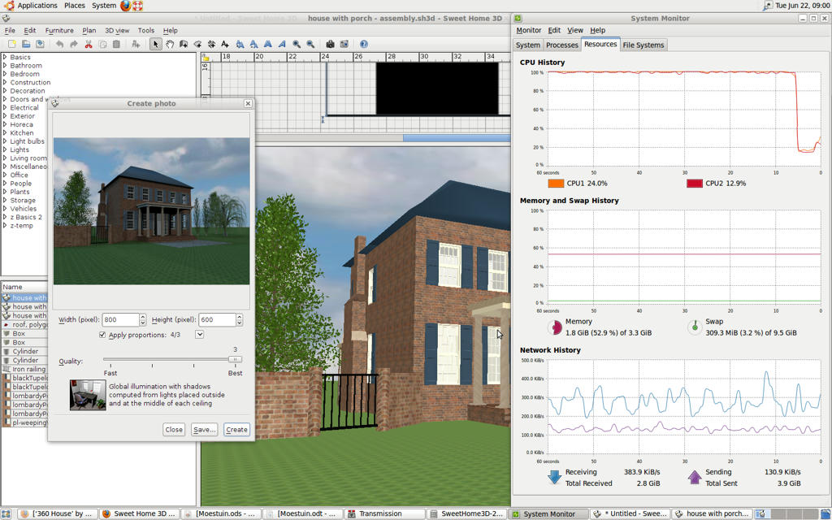Click the Create video toolbar icon

pyautogui.click(x=344, y=44)
